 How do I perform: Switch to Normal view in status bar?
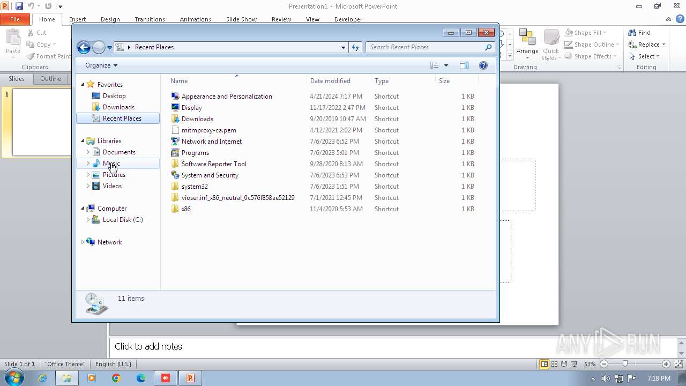pyautogui.click(x=544, y=364)
